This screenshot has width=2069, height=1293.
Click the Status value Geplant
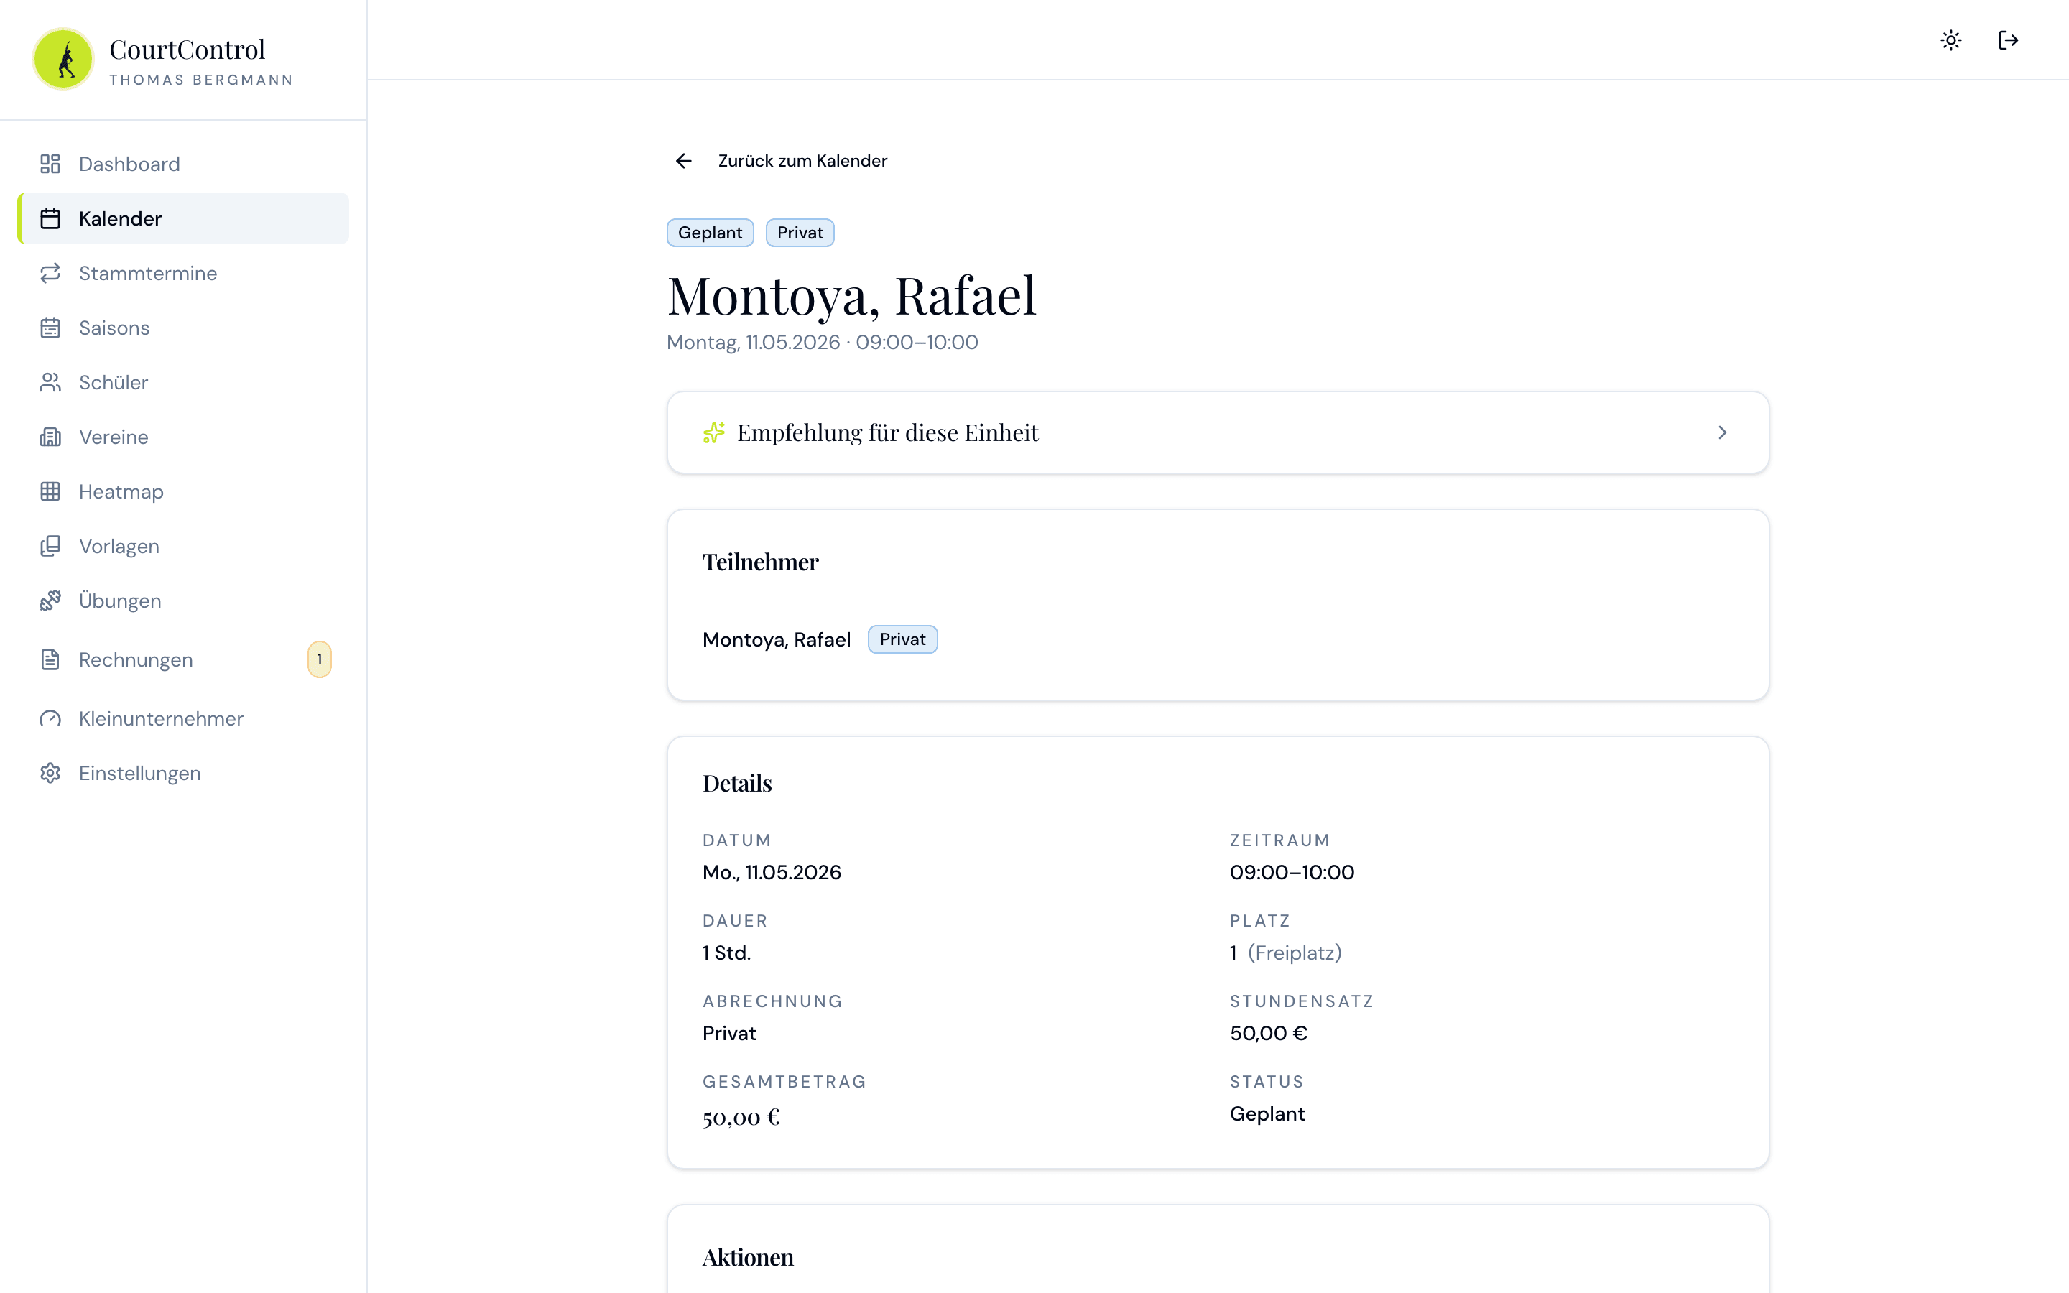point(1267,1114)
